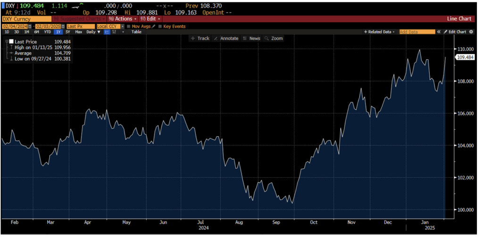This screenshot has height=237, width=483.
Task: Click the 109.484 price label on axis
Action: [465, 57]
